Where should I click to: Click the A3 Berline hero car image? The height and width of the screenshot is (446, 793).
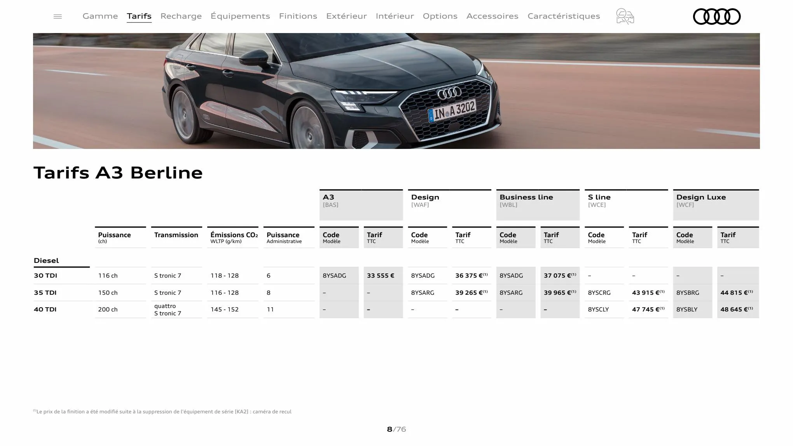(x=396, y=91)
